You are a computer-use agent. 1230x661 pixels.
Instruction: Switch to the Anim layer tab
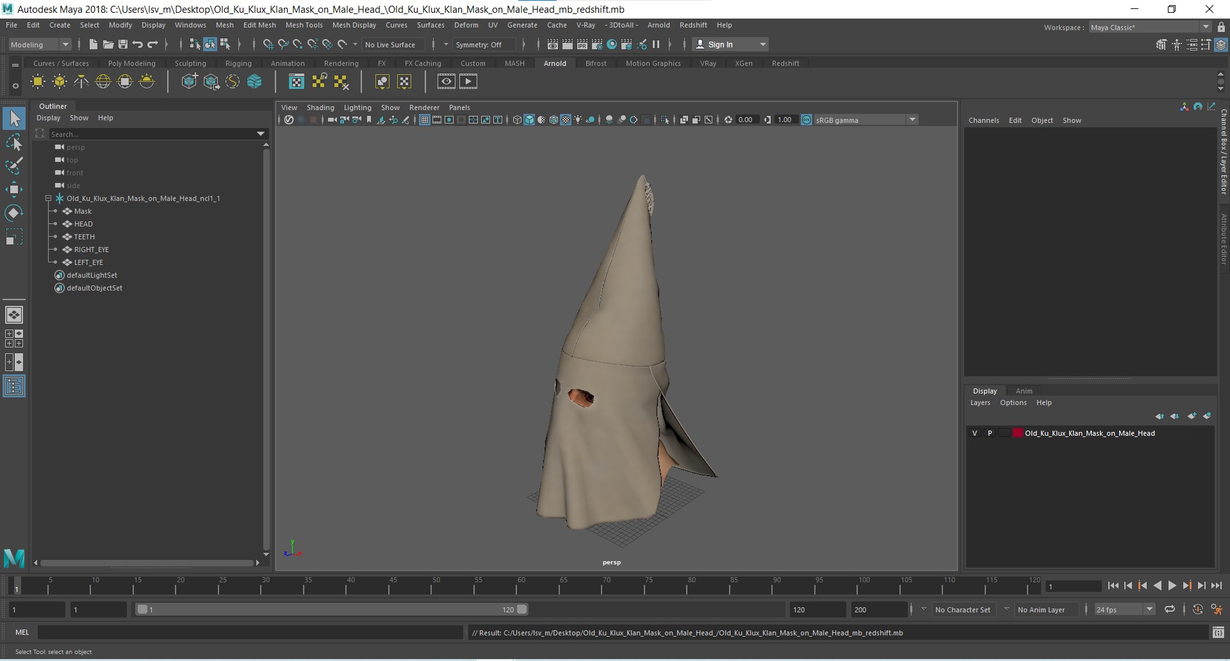(x=1024, y=391)
